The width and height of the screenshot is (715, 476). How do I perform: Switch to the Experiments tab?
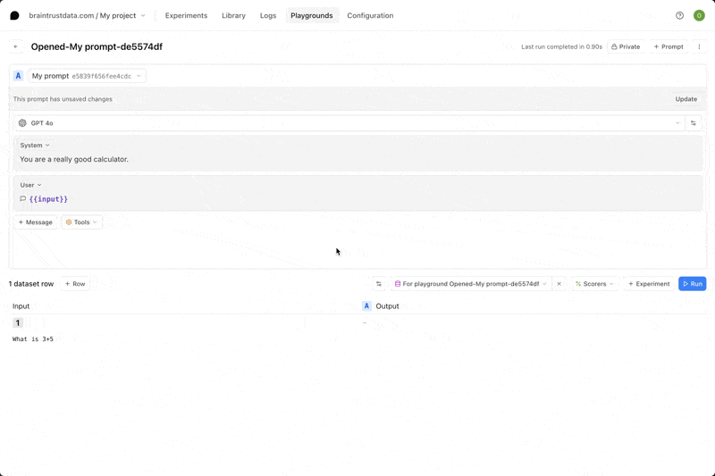(186, 15)
